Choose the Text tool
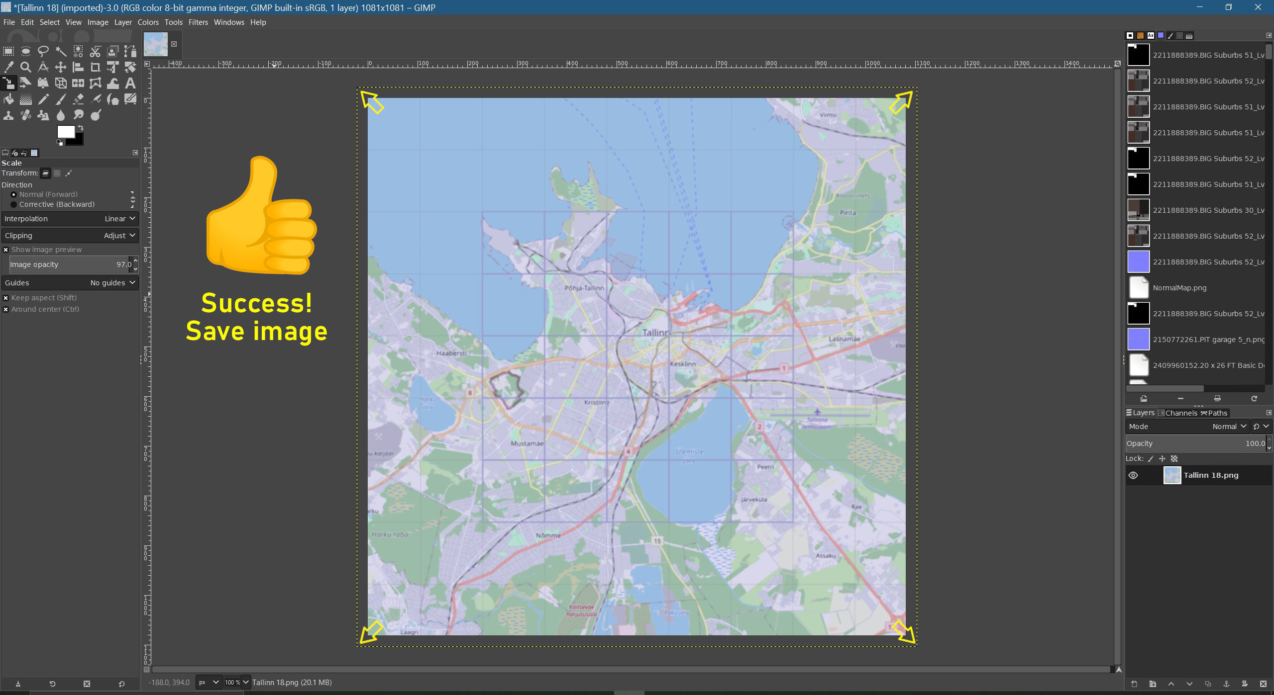Image resolution: width=1274 pixels, height=695 pixels. click(130, 84)
